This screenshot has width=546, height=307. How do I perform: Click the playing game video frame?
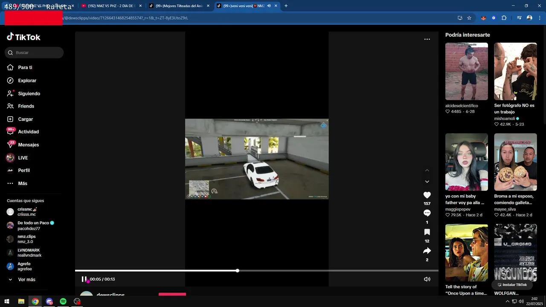pyautogui.click(x=257, y=159)
